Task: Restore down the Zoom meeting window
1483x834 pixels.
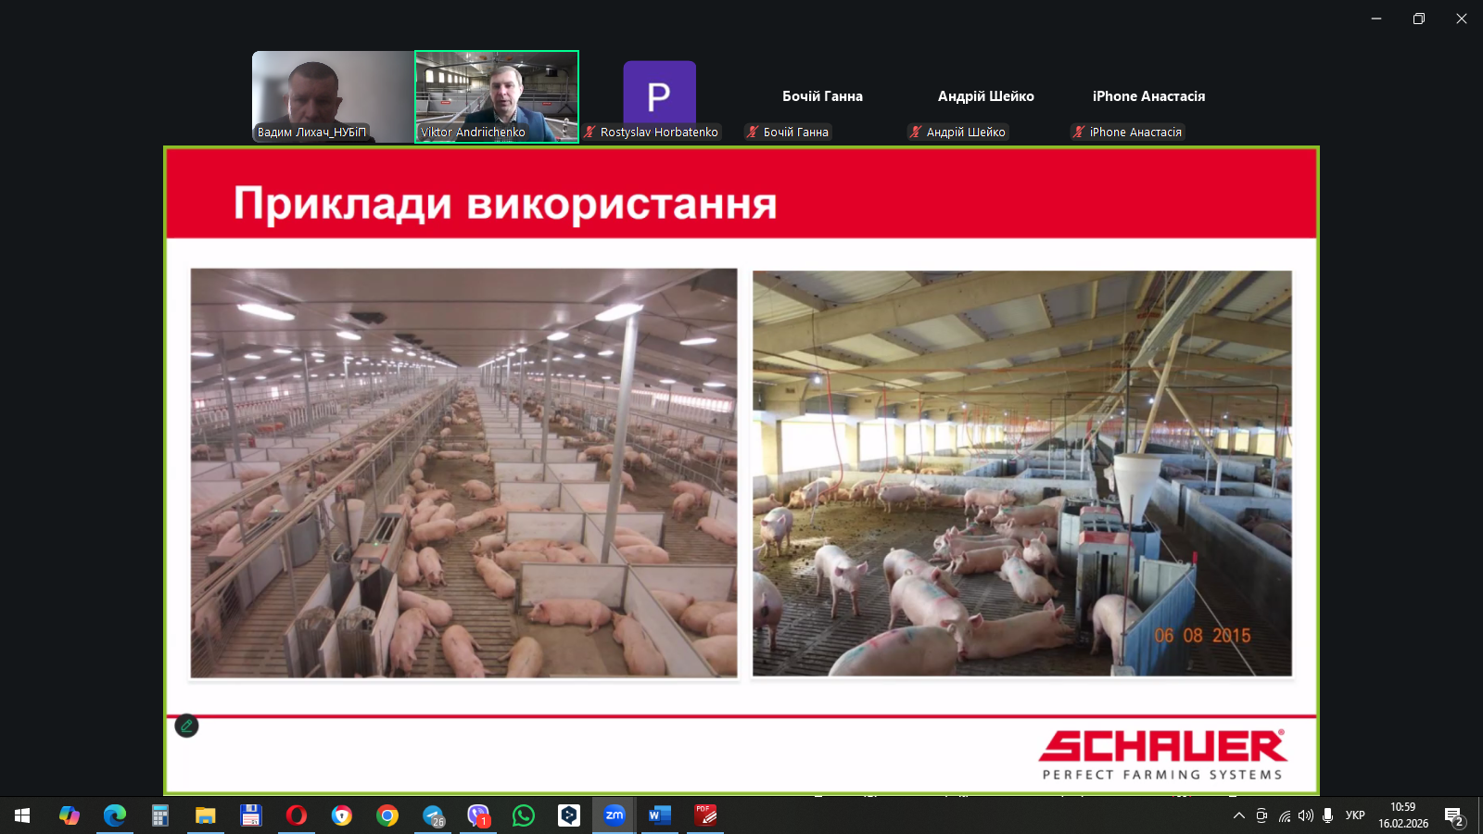Action: tap(1419, 19)
